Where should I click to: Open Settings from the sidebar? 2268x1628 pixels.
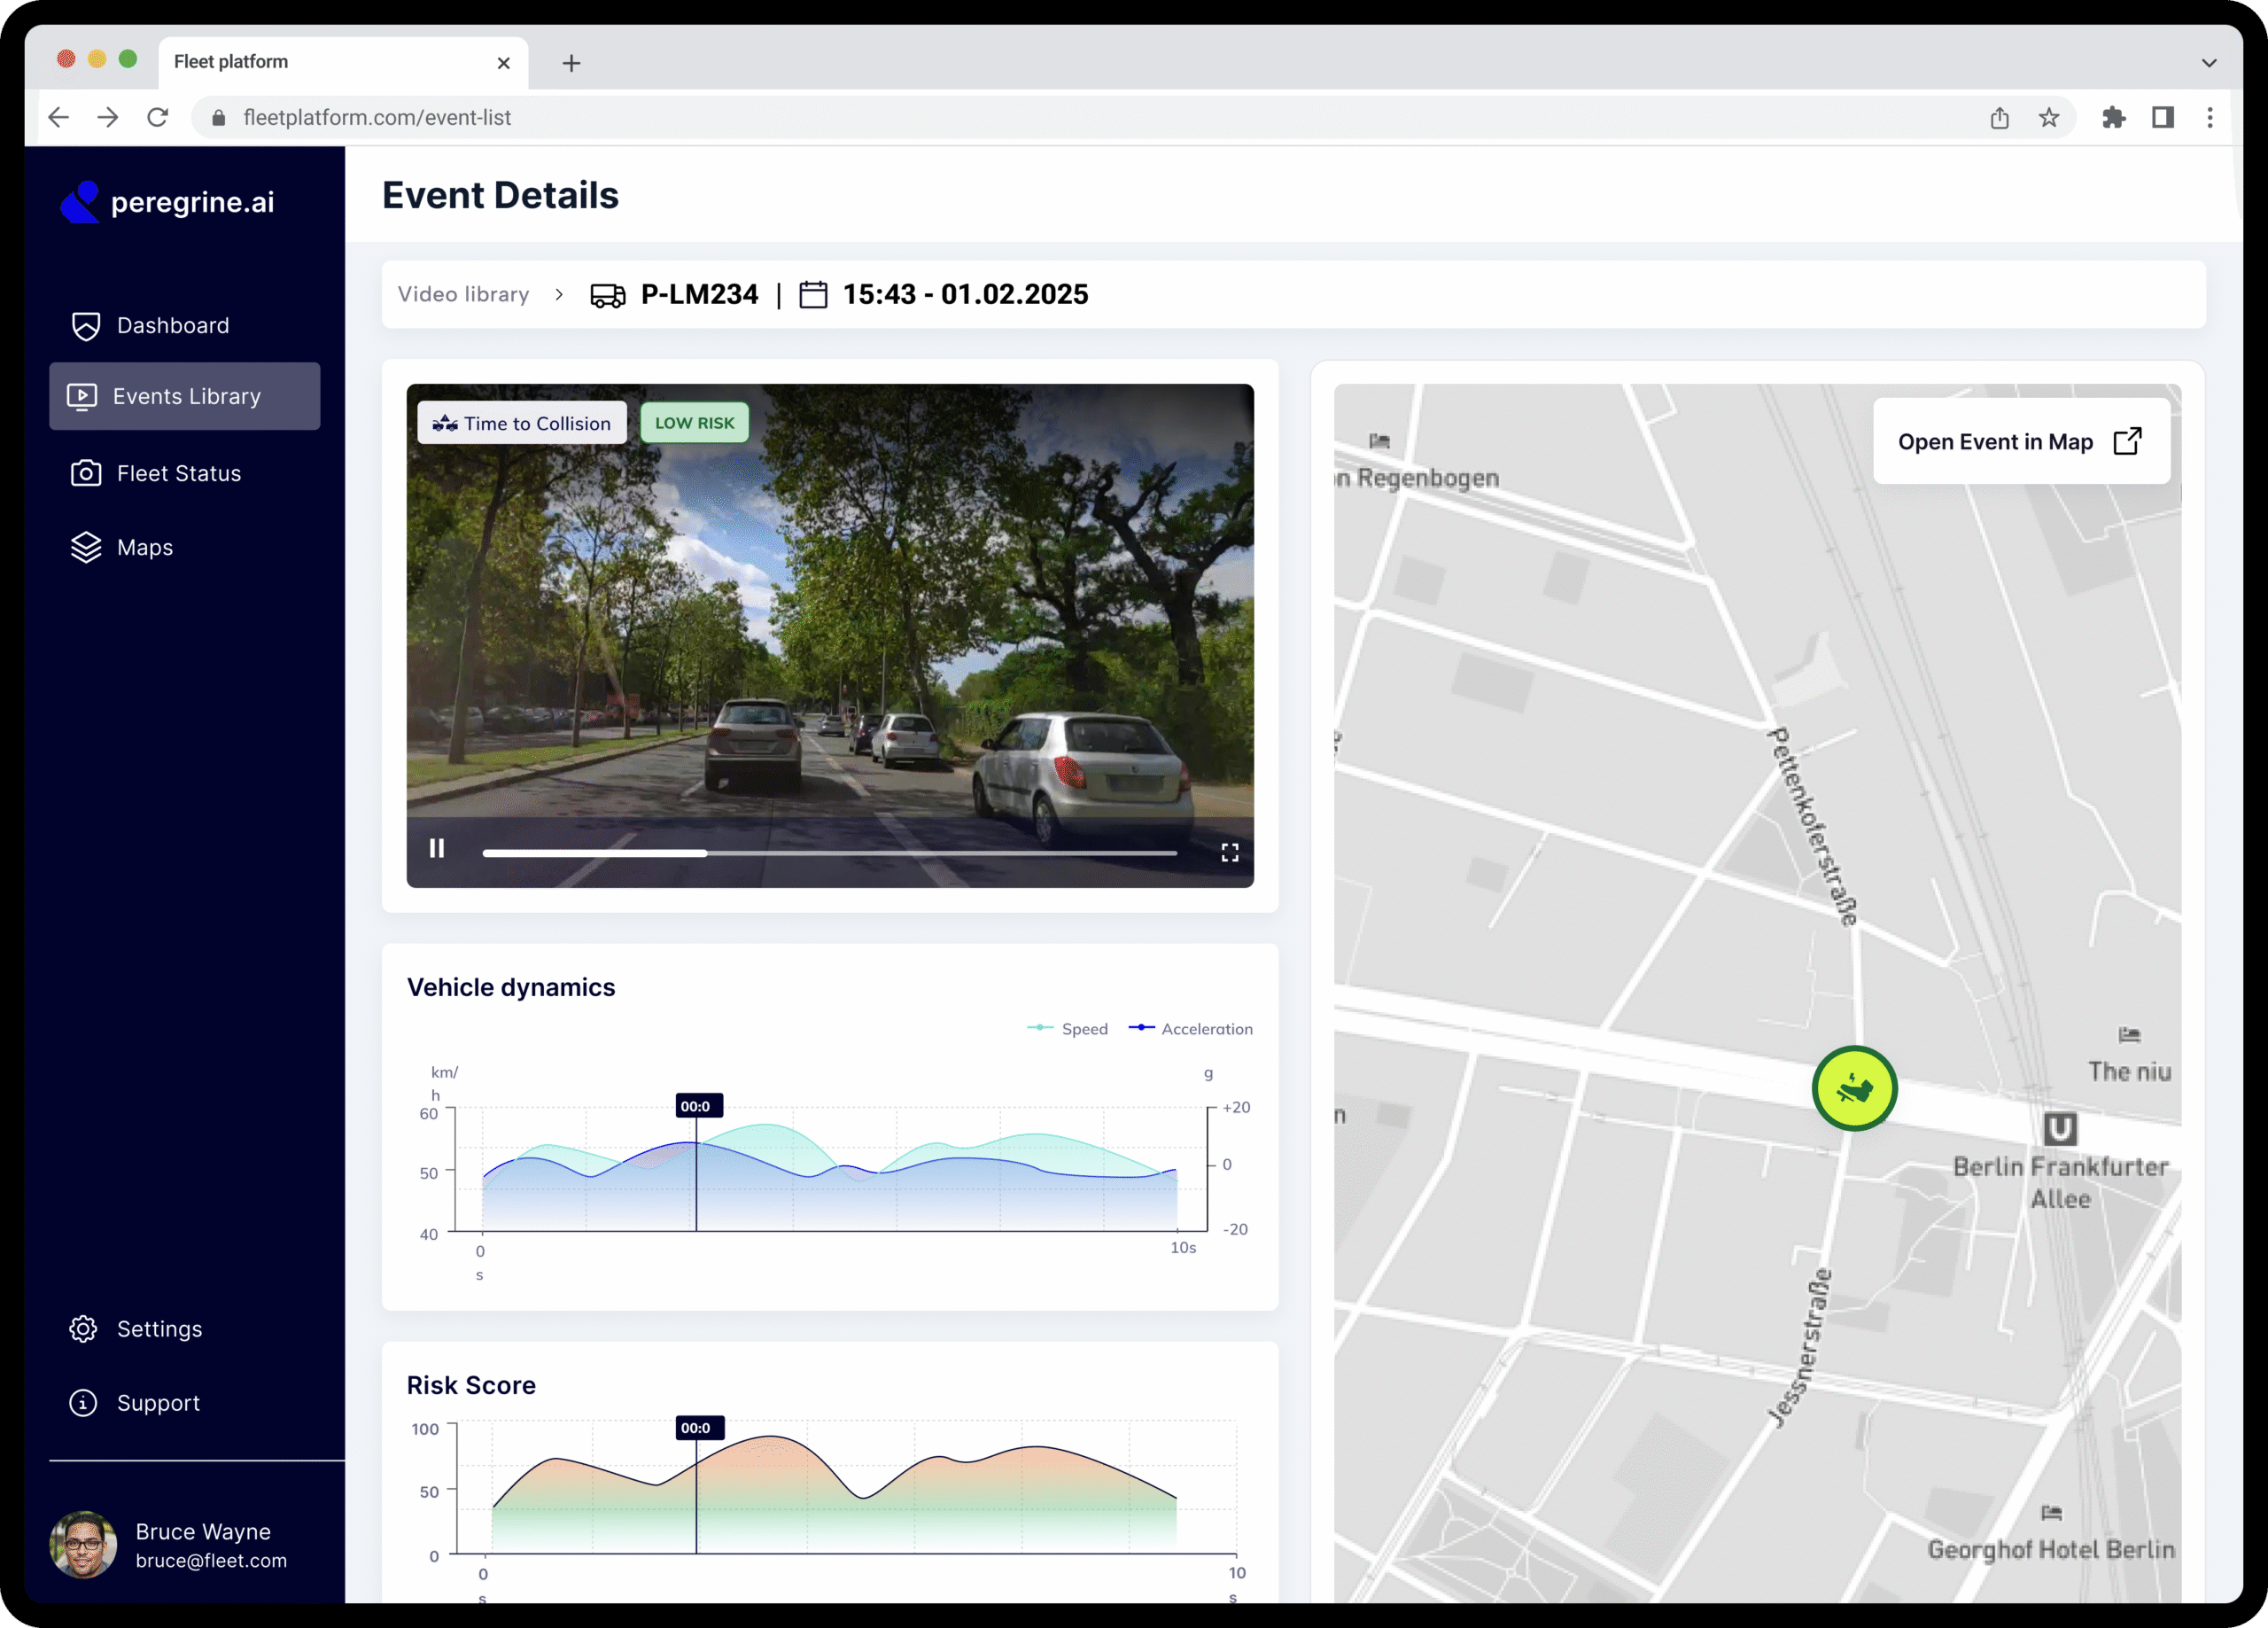tap(158, 1328)
